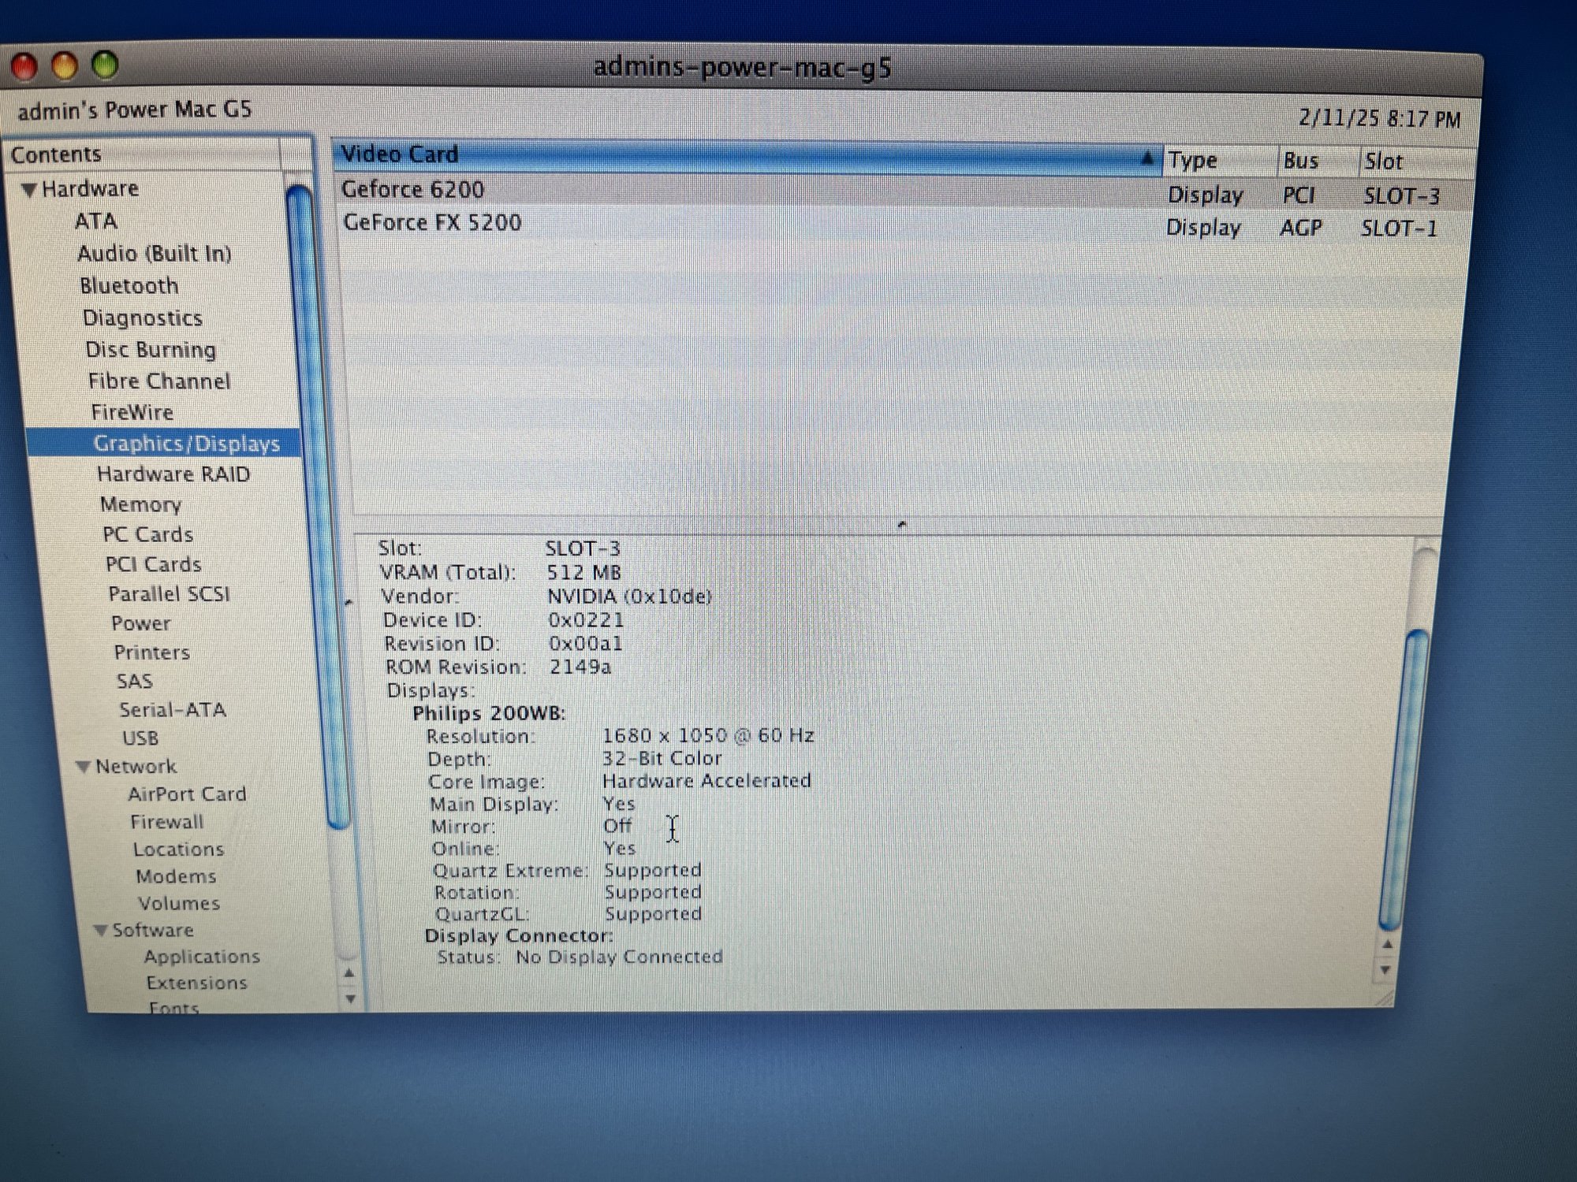1577x1182 pixels.
Task: Select USB in the Contents list
Action: coord(140,738)
